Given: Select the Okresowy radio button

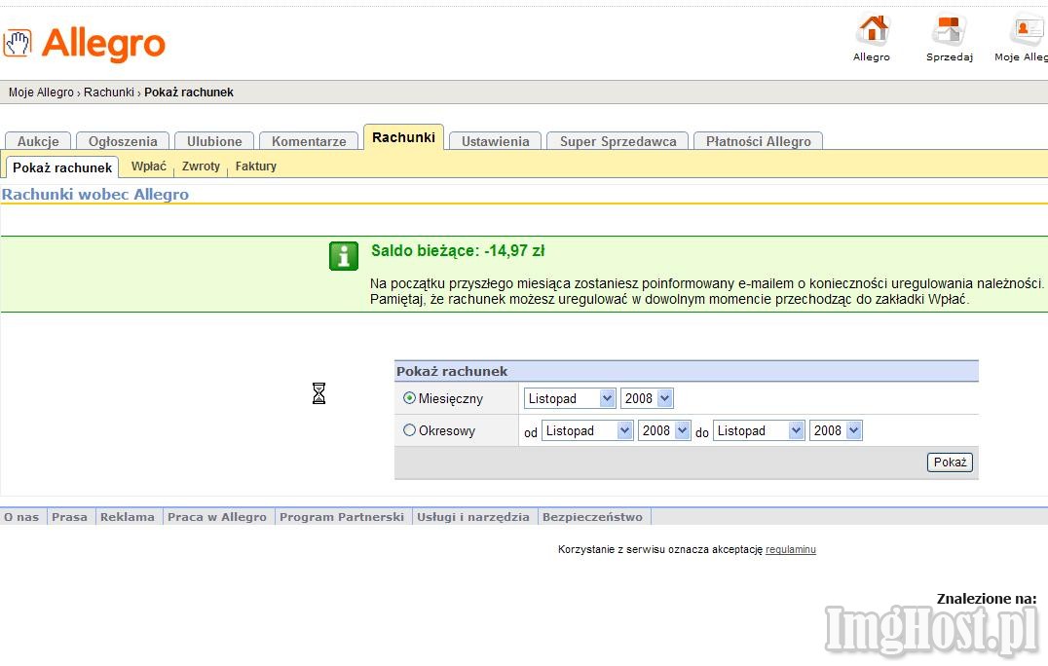Looking at the screenshot, I should [409, 430].
